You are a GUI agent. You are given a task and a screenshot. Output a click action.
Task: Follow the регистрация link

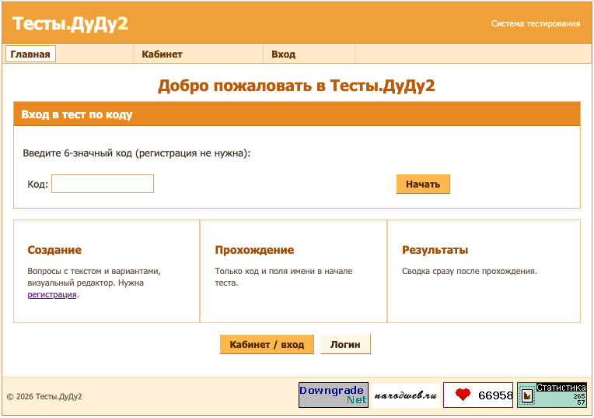click(x=52, y=295)
